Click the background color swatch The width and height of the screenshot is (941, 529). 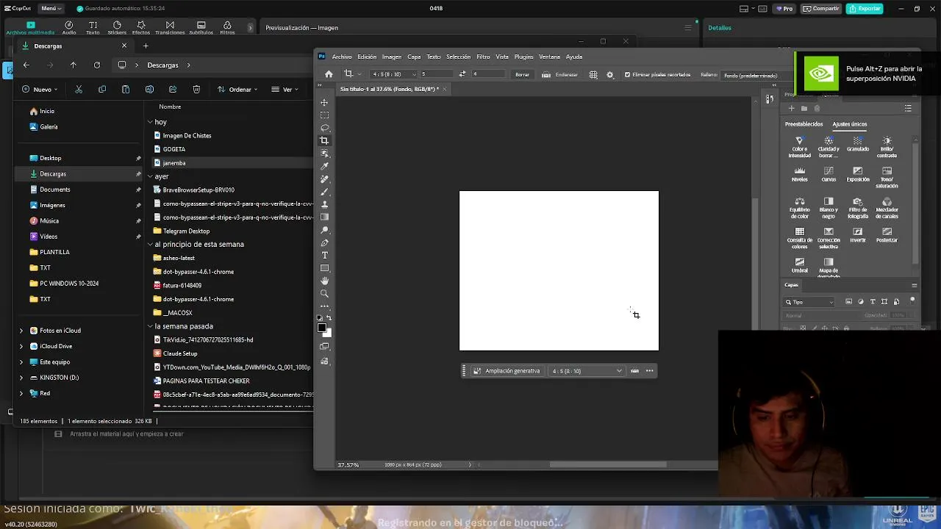(329, 334)
